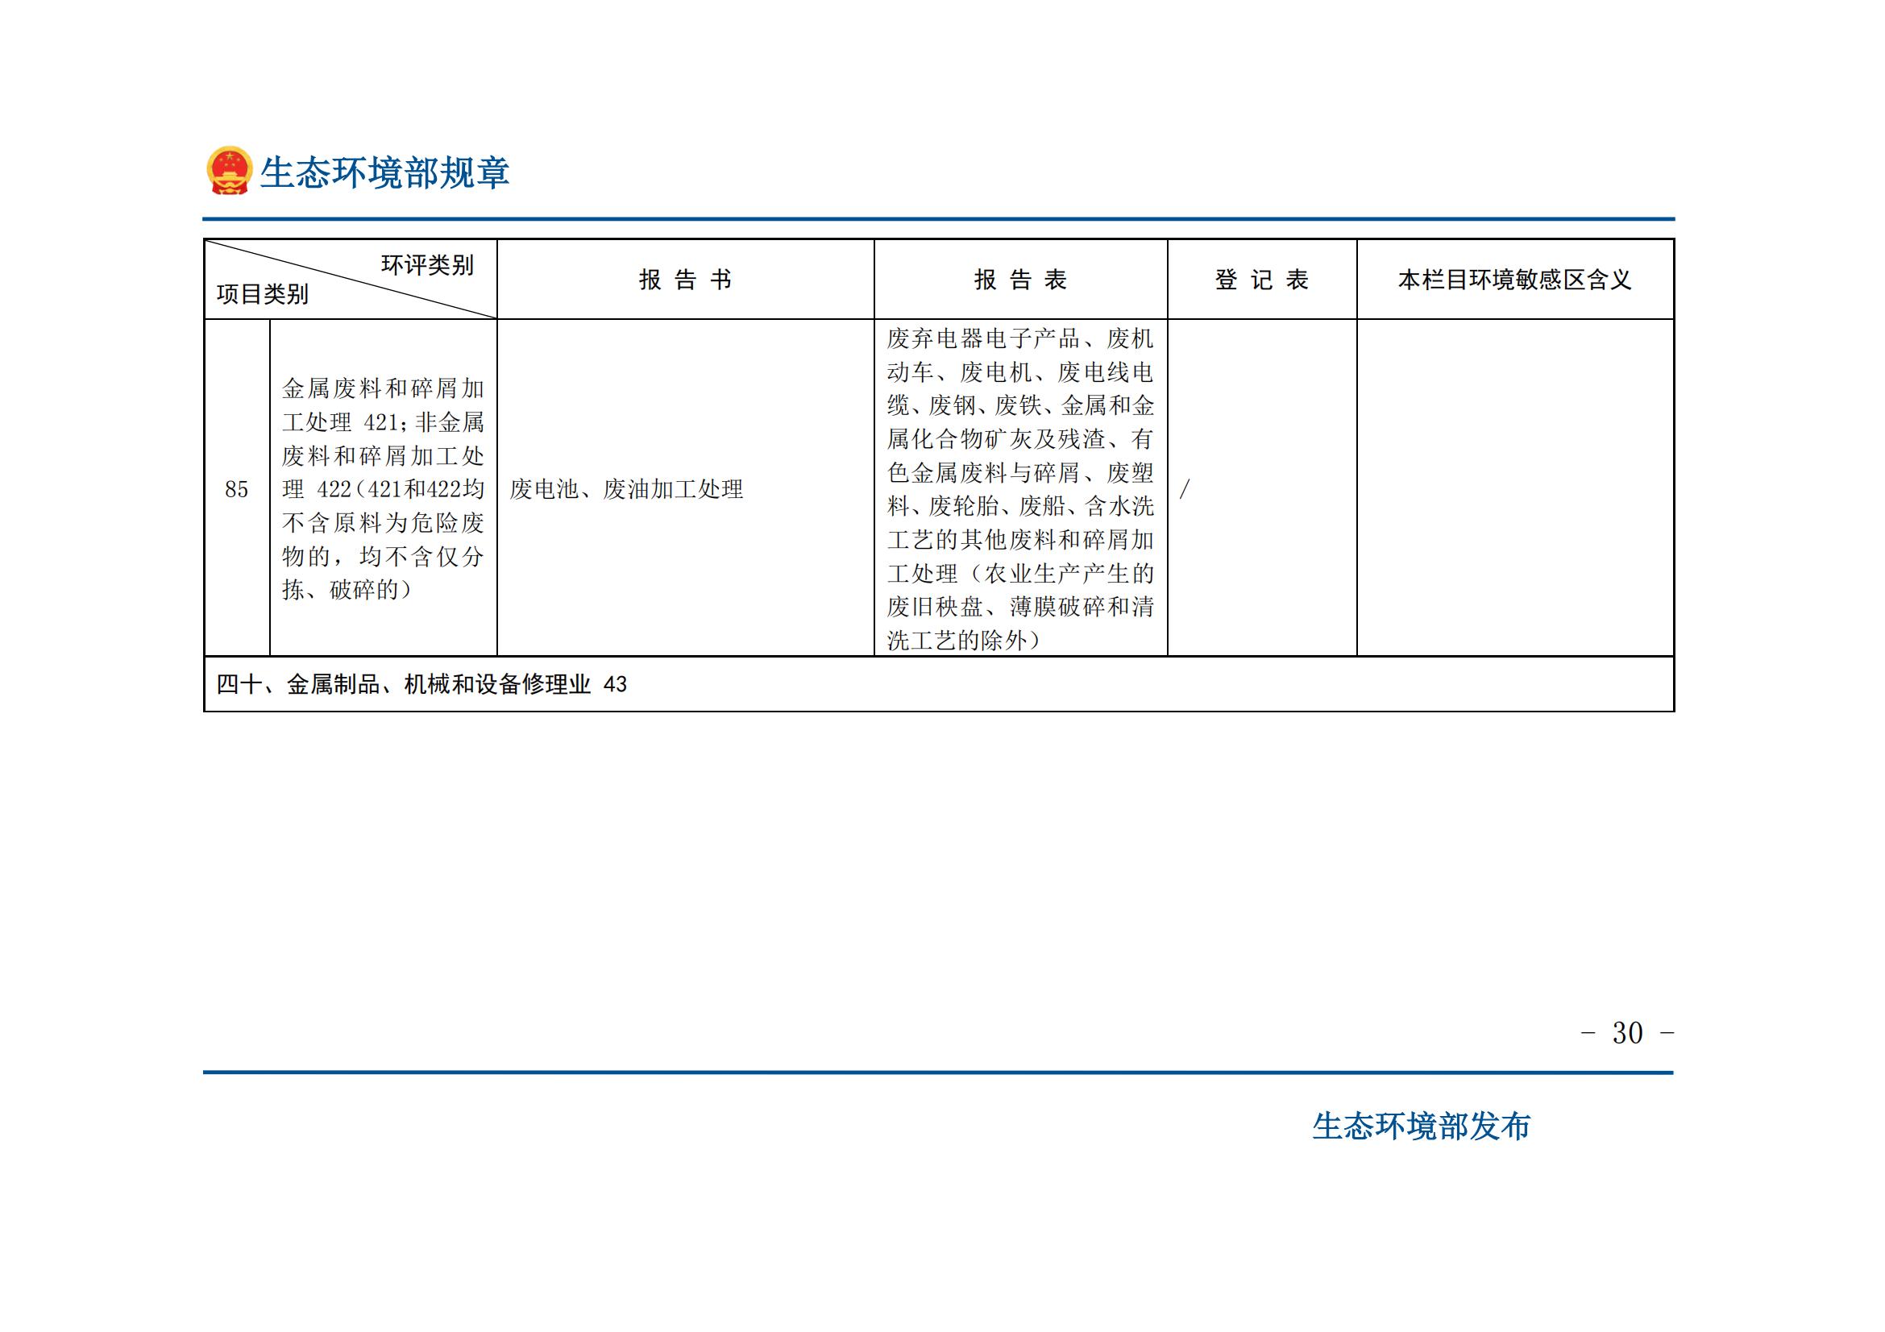Screen dimensions: 1885x1332
Task: Click the national emblem icon in header
Action: (x=229, y=171)
